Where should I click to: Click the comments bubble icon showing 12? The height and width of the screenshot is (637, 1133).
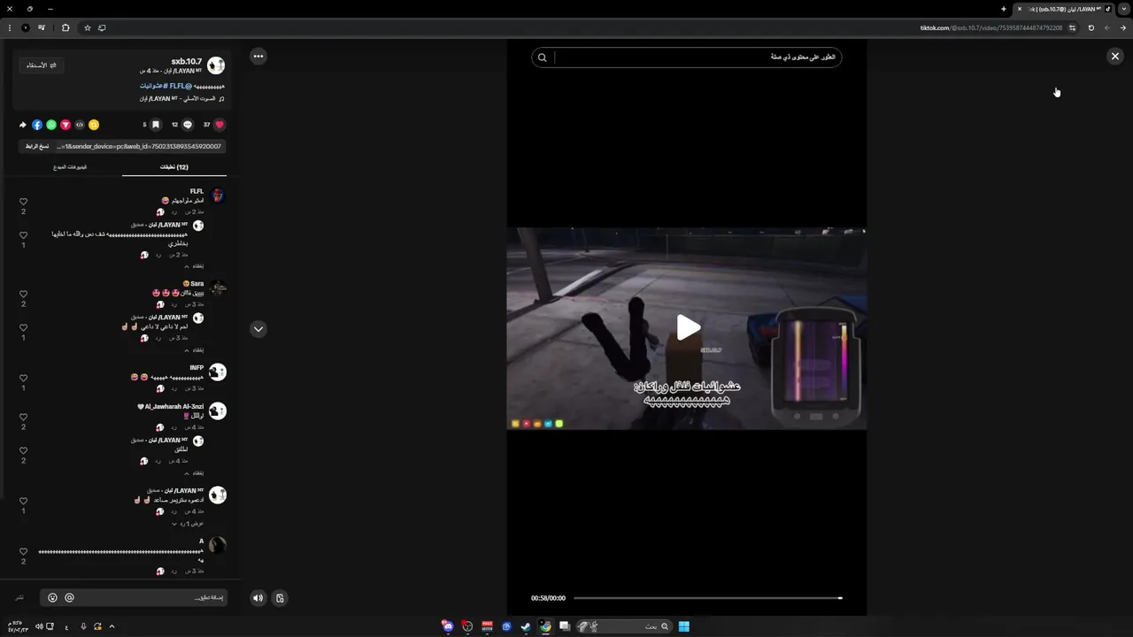click(188, 125)
